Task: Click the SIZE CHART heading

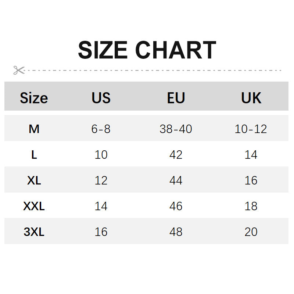Action: [x=147, y=50]
